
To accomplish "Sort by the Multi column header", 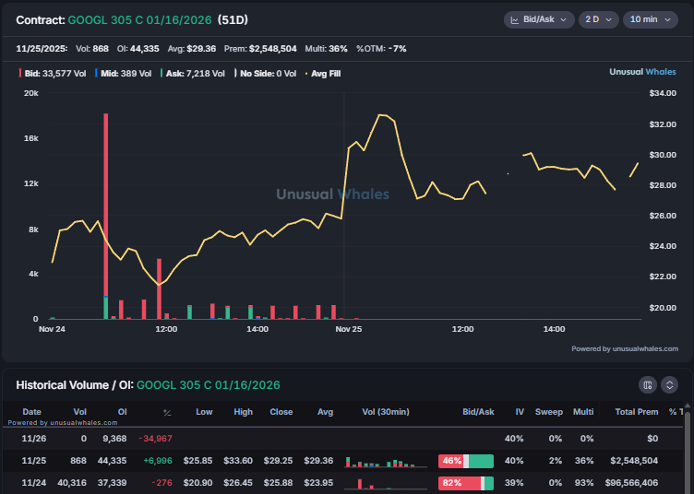I will 583,412.
